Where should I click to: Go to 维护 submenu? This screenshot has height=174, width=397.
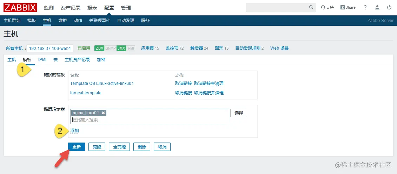tap(62, 21)
